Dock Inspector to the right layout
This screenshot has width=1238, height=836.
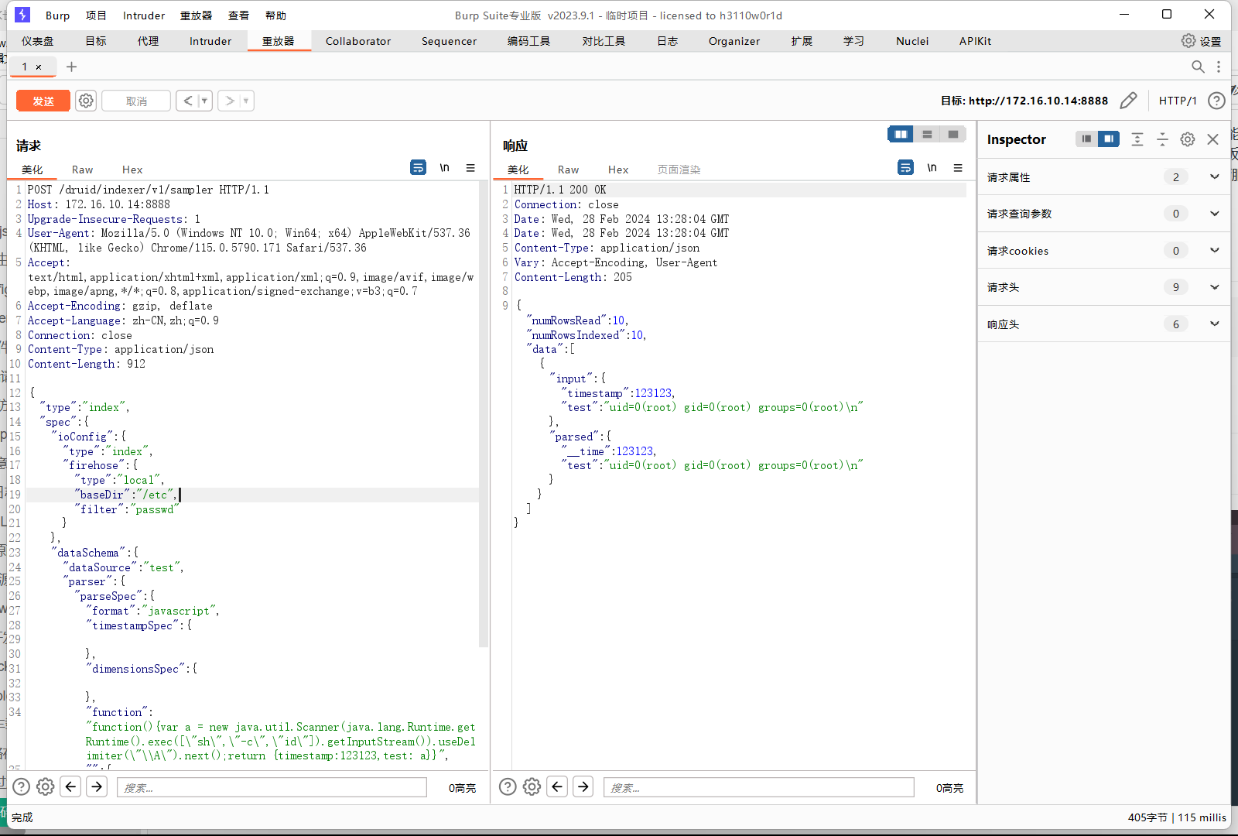point(1109,139)
